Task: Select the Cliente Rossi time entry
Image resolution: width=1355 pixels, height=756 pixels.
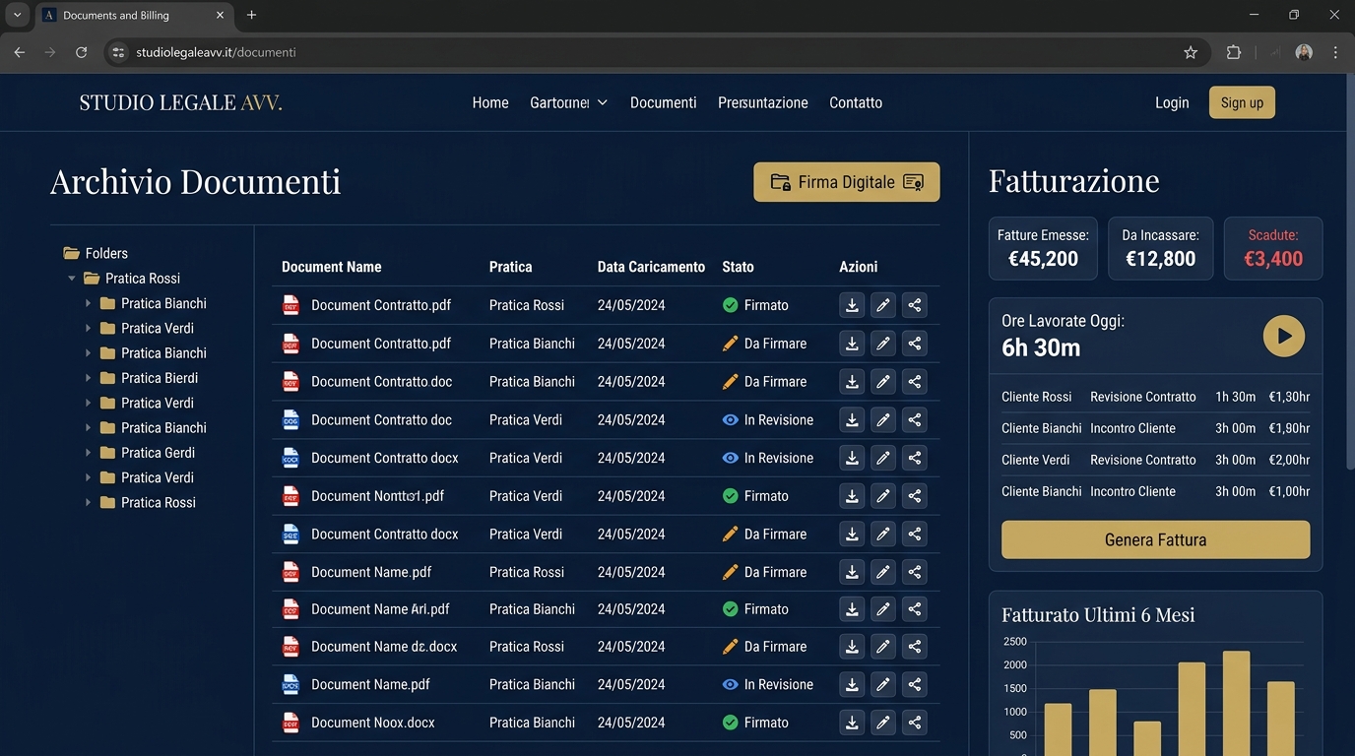Action: click(1155, 397)
